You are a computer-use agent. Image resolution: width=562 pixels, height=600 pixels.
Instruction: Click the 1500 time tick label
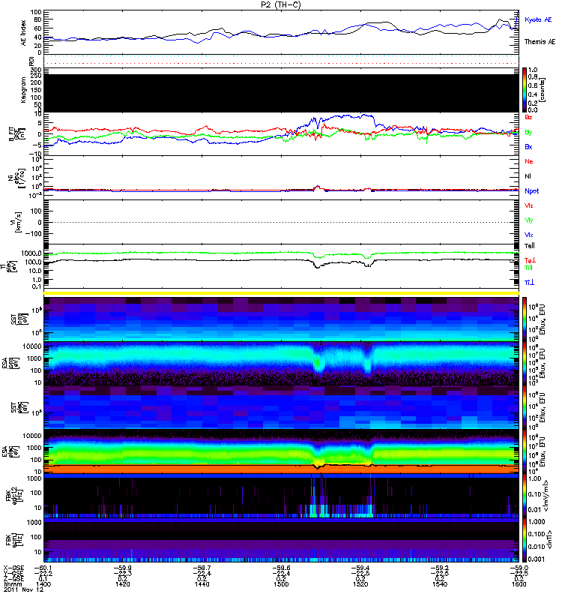pyautogui.click(x=281, y=584)
